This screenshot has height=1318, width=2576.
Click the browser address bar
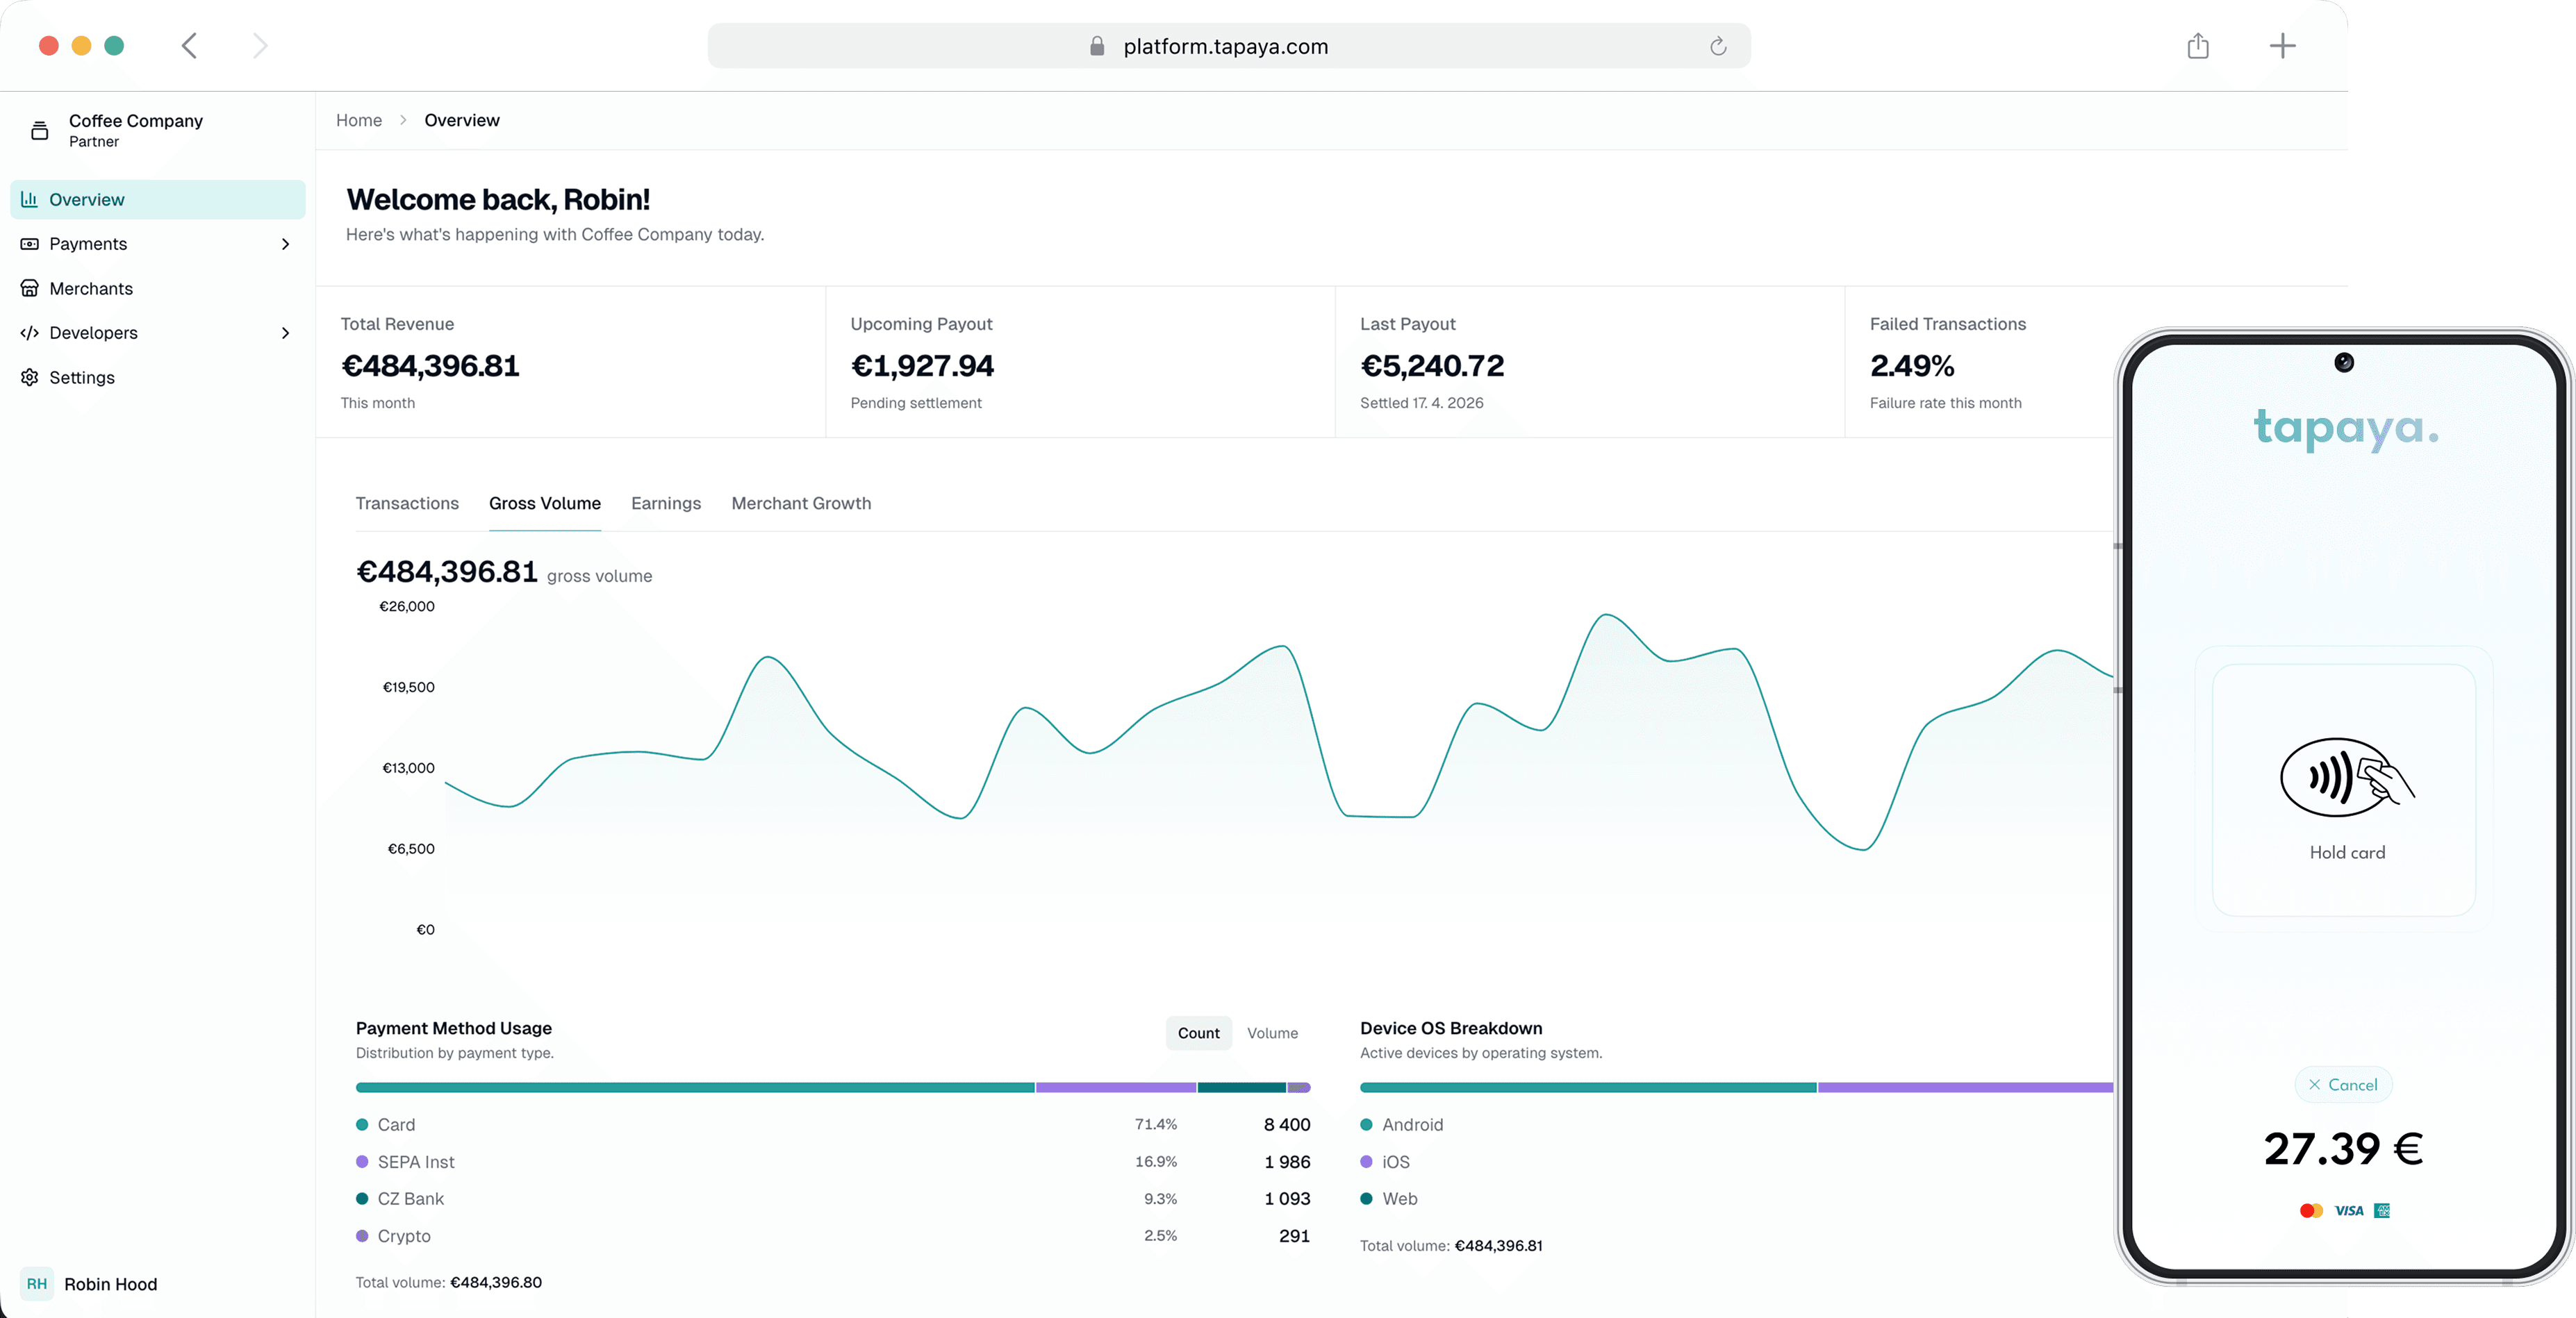(x=1228, y=45)
